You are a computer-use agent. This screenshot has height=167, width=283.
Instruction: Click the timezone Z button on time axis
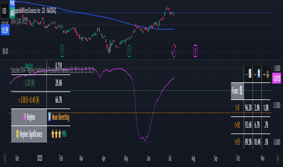tap(5, 158)
